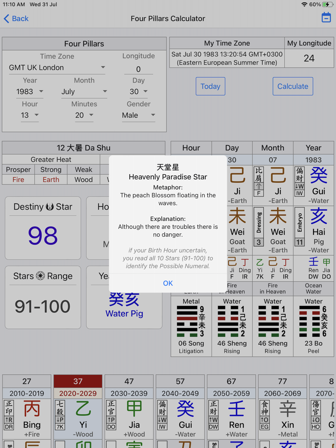Tap the My Time Zone date text
Viewport: 336px width, 448px height.
click(227, 58)
